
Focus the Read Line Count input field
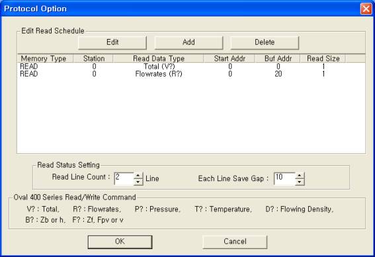124,178
